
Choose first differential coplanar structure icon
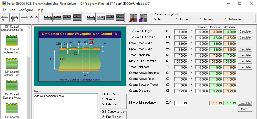pyautogui.click(x=91, y=18)
